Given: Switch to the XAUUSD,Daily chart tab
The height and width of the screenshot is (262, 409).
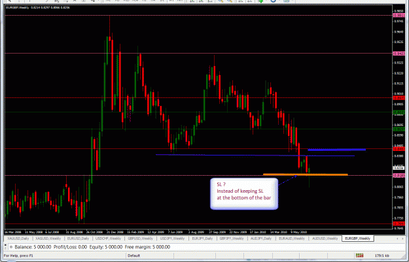Looking at the screenshot, I should (x=18, y=238).
